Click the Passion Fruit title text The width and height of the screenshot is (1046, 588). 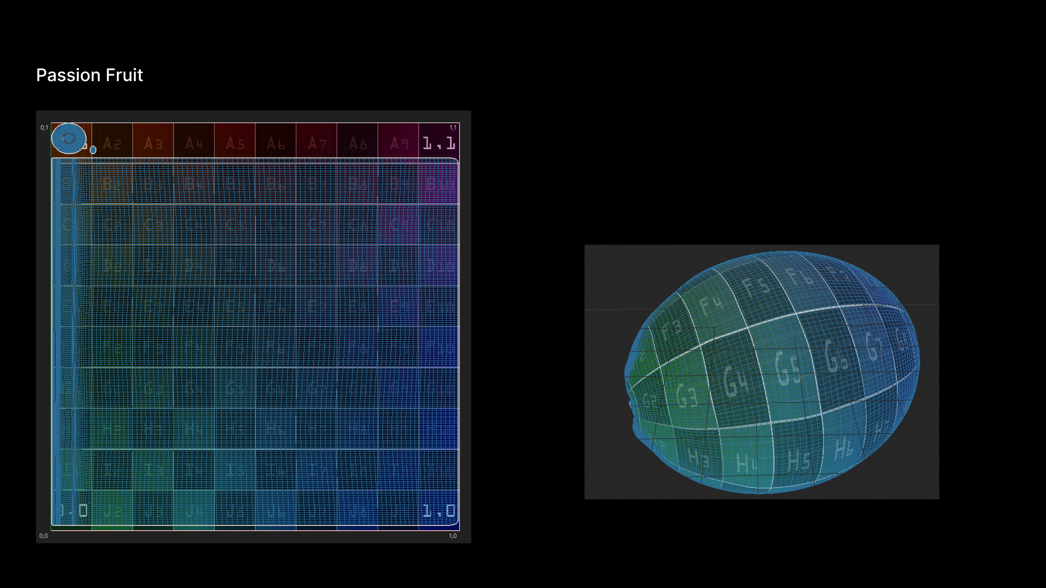(x=89, y=75)
